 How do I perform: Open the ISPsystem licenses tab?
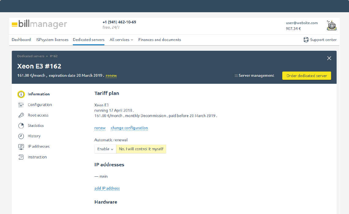[x=52, y=39]
